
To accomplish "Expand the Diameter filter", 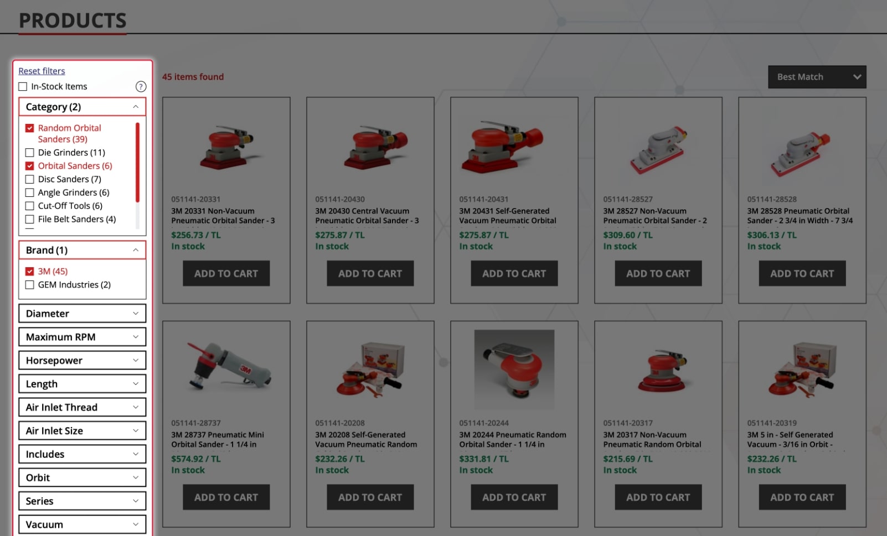I will click(82, 314).
